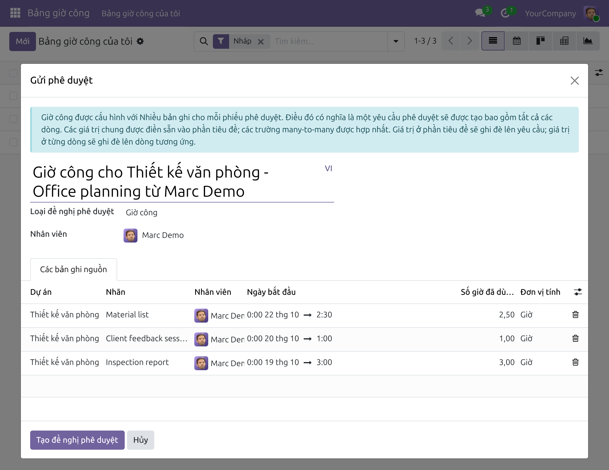Click the Hủy button

pos(141,440)
